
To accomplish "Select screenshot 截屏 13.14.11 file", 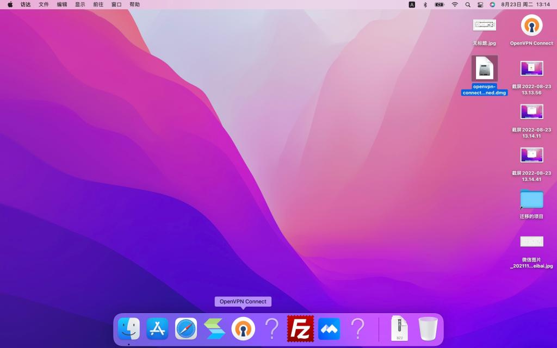I will [x=531, y=112].
